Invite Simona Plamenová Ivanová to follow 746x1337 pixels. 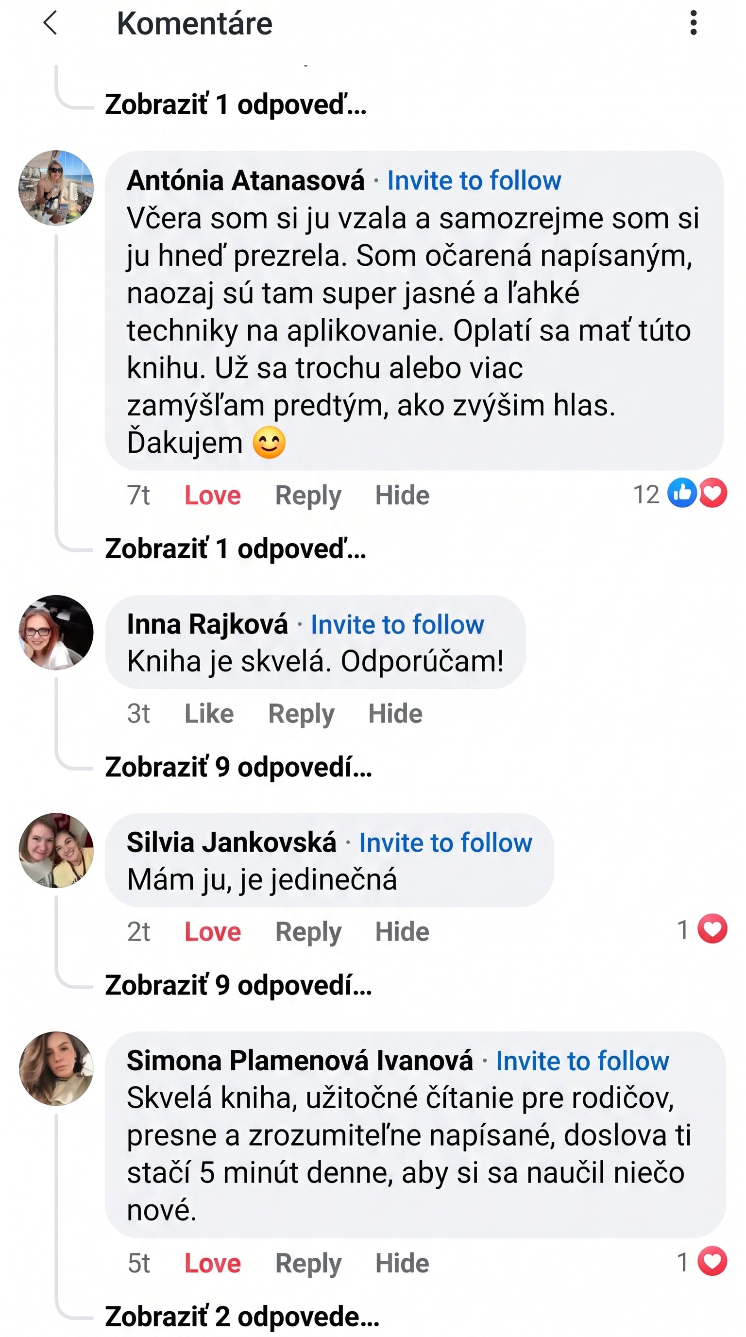click(583, 1061)
